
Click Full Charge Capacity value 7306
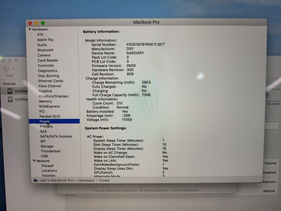146,95
